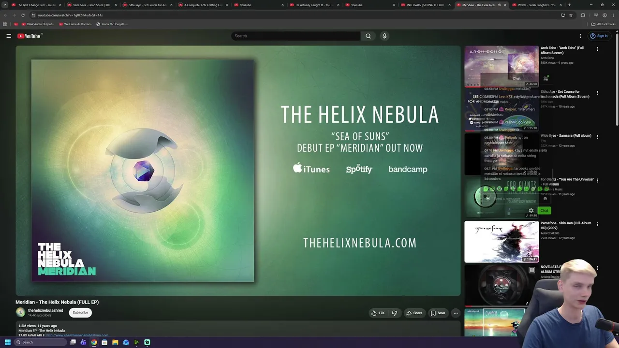619x348 pixels.
Task: Open chat overlay settings gear
Action: 531,211
